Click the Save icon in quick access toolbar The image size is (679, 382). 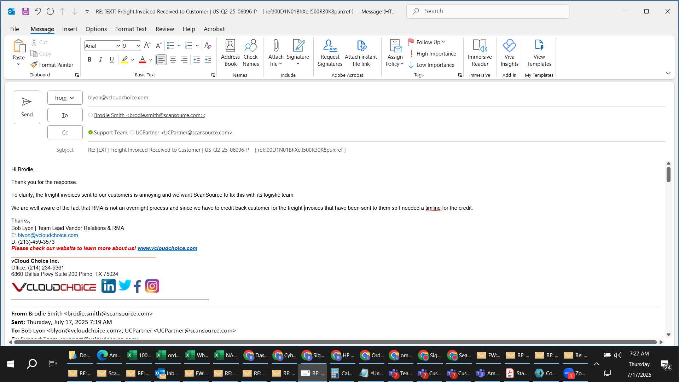tap(25, 11)
